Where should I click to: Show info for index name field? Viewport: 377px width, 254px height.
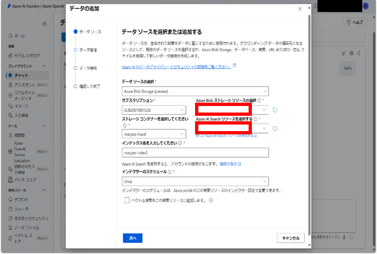click(180, 143)
